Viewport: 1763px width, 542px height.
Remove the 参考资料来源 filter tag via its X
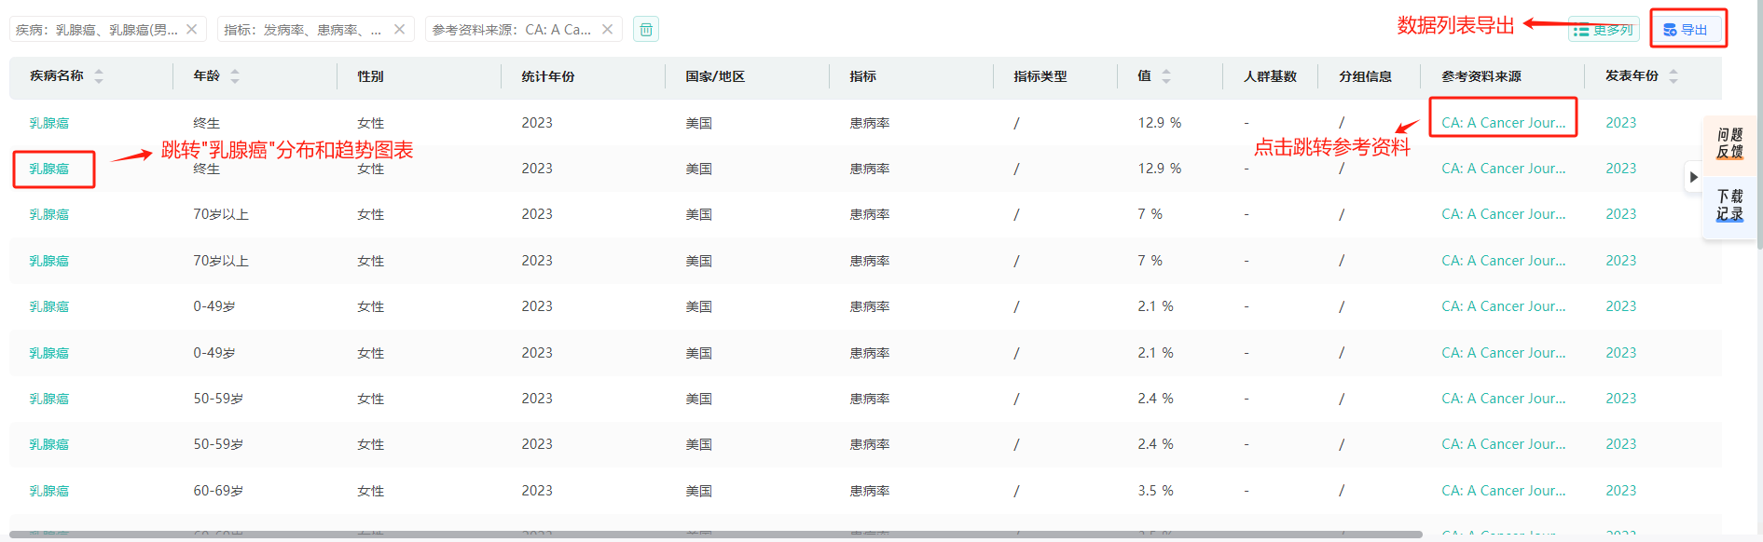click(x=607, y=30)
